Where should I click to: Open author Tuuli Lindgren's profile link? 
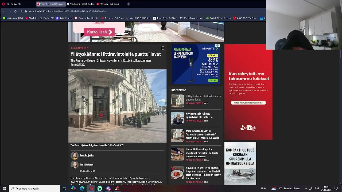pyautogui.click(x=87, y=165)
